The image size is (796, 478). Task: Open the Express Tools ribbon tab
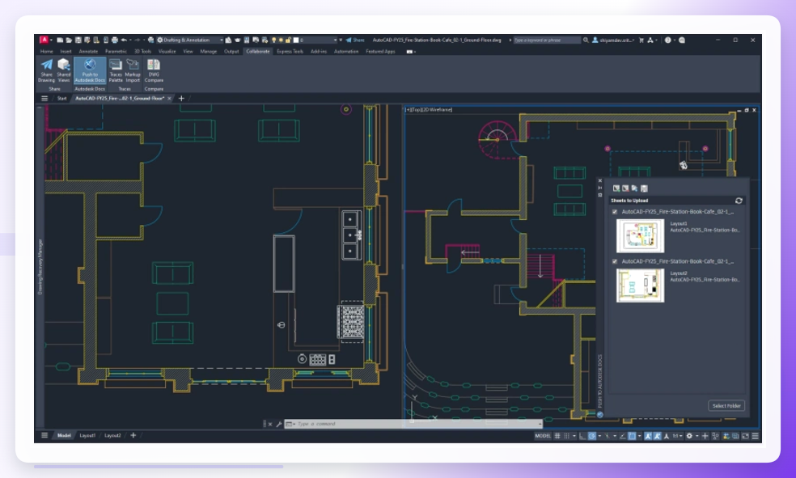(290, 51)
